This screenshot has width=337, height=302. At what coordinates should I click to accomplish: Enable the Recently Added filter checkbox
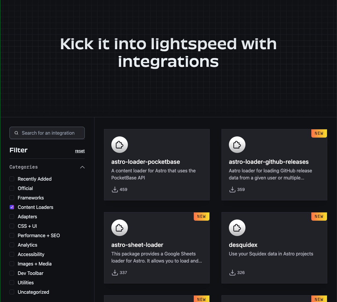[12, 179]
